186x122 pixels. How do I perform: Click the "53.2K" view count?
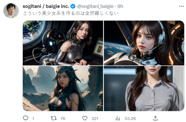pos(130,119)
